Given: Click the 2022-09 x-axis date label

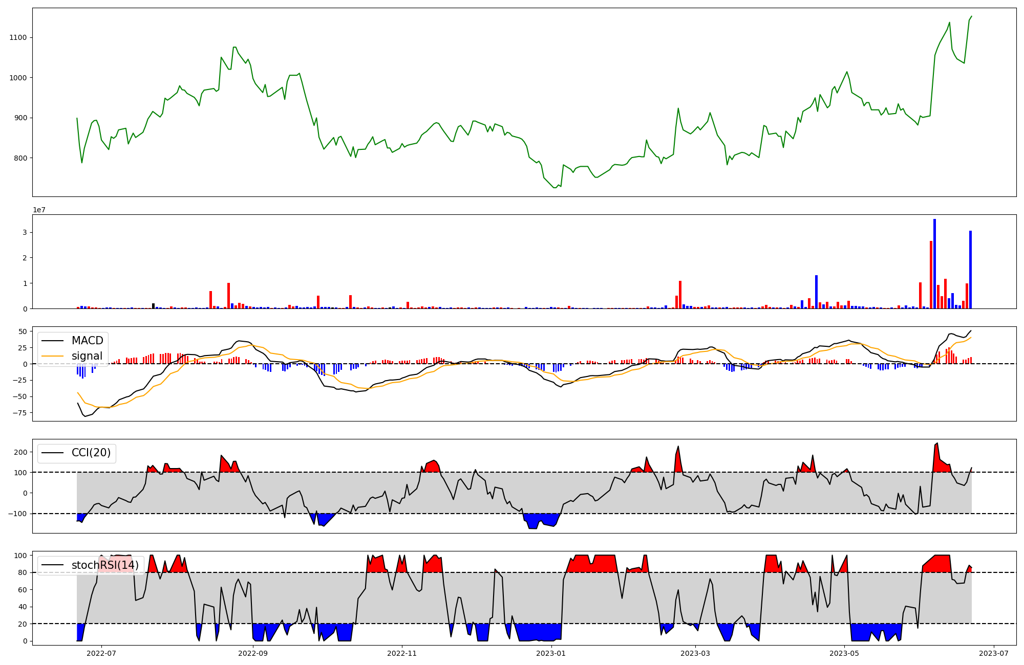Looking at the screenshot, I should pyautogui.click(x=253, y=653).
